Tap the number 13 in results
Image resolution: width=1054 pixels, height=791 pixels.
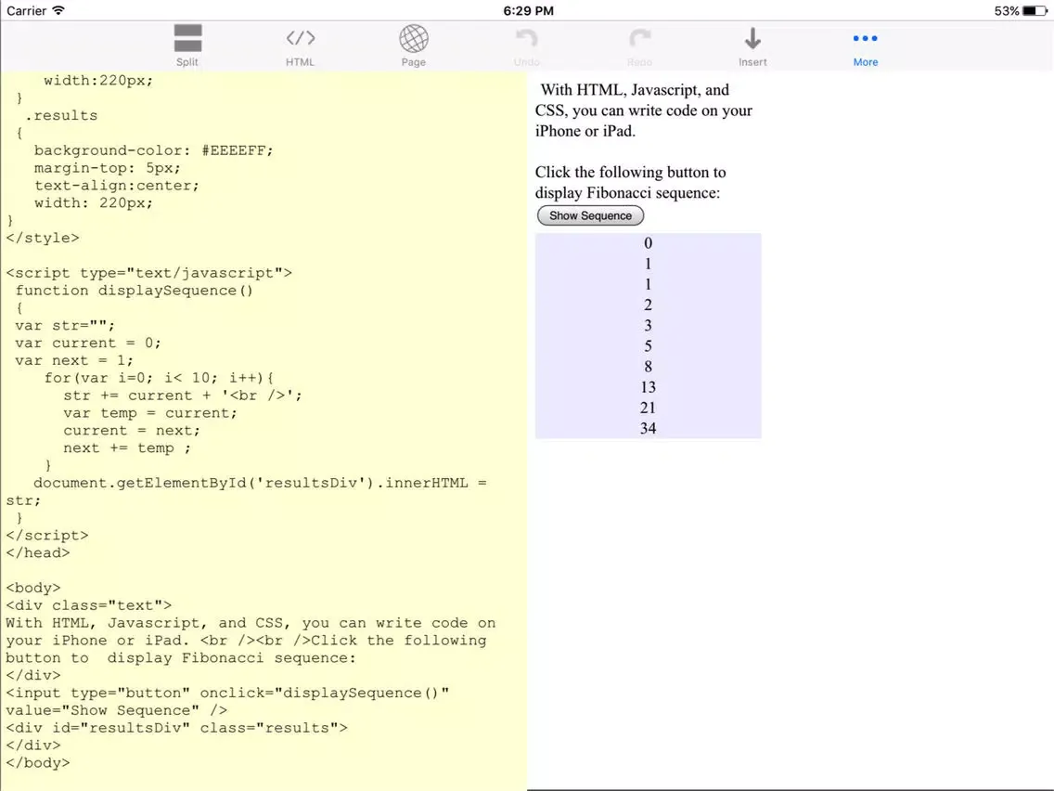648,387
